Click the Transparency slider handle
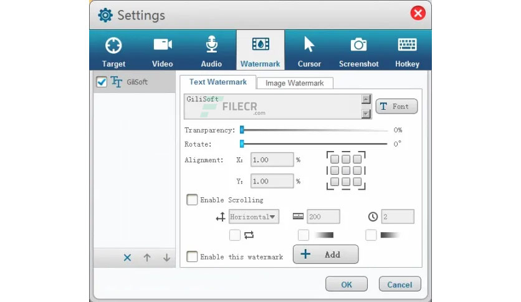 (242, 130)
